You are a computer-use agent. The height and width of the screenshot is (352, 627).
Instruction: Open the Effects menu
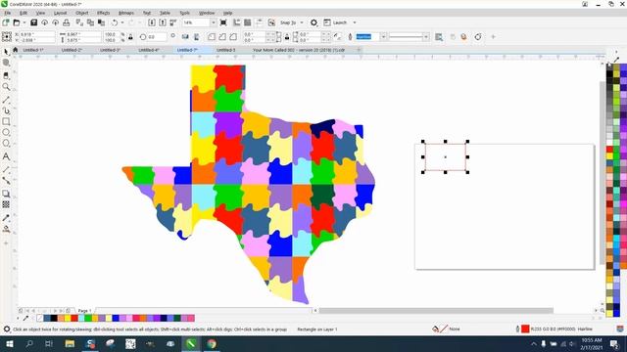point(103,13)
